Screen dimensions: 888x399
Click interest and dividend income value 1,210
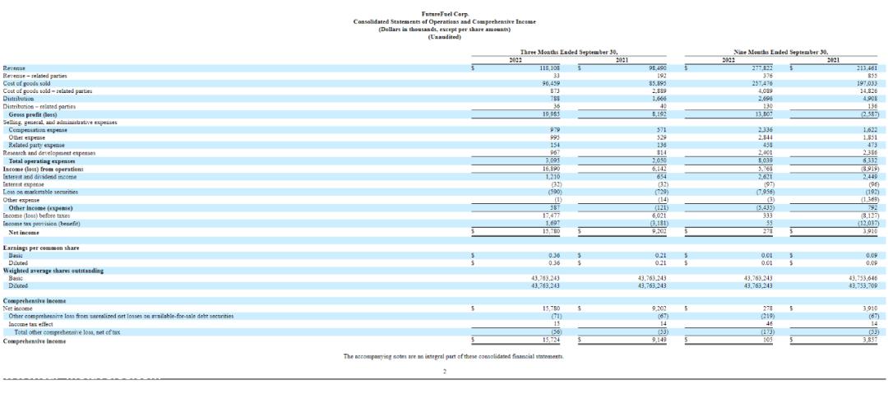(x=553, y=176)
